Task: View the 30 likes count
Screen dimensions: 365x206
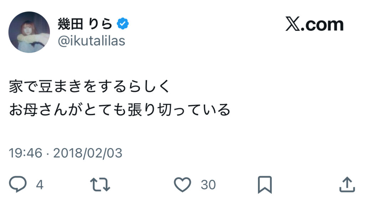Action: point(208,185)
